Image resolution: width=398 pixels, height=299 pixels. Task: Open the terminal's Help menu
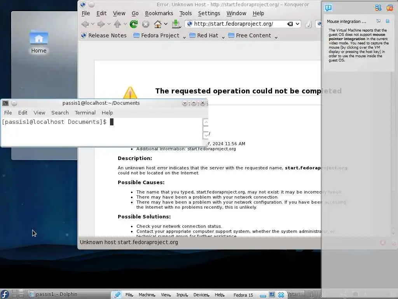(x=107, y=113)
